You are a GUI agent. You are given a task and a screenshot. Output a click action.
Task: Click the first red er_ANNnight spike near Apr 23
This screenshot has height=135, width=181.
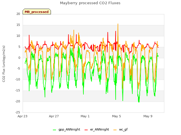(x=29, y=35)
